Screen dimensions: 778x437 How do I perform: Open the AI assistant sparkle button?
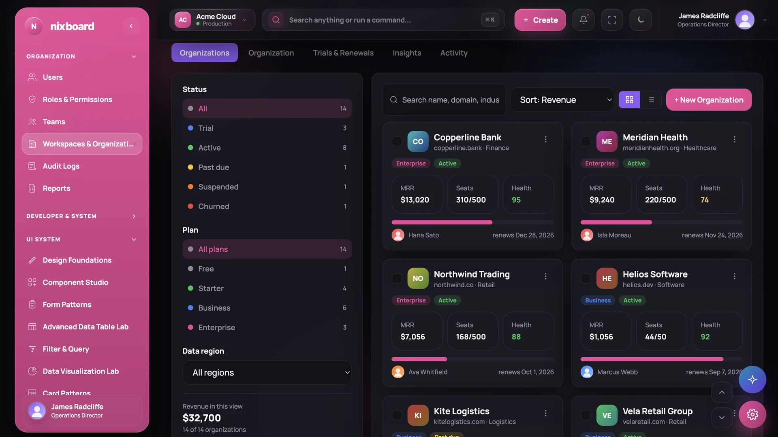(752, 380)
